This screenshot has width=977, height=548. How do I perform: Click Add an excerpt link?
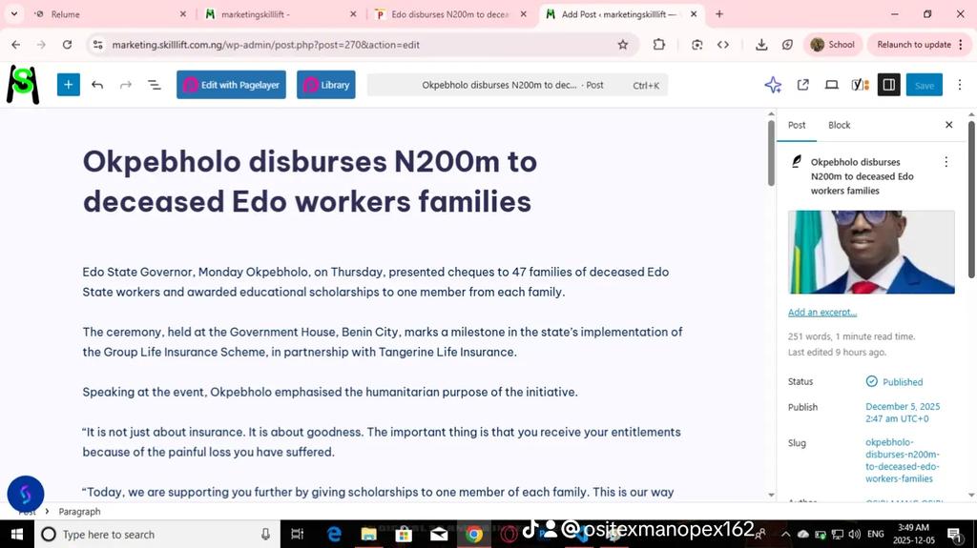[821, 312]
